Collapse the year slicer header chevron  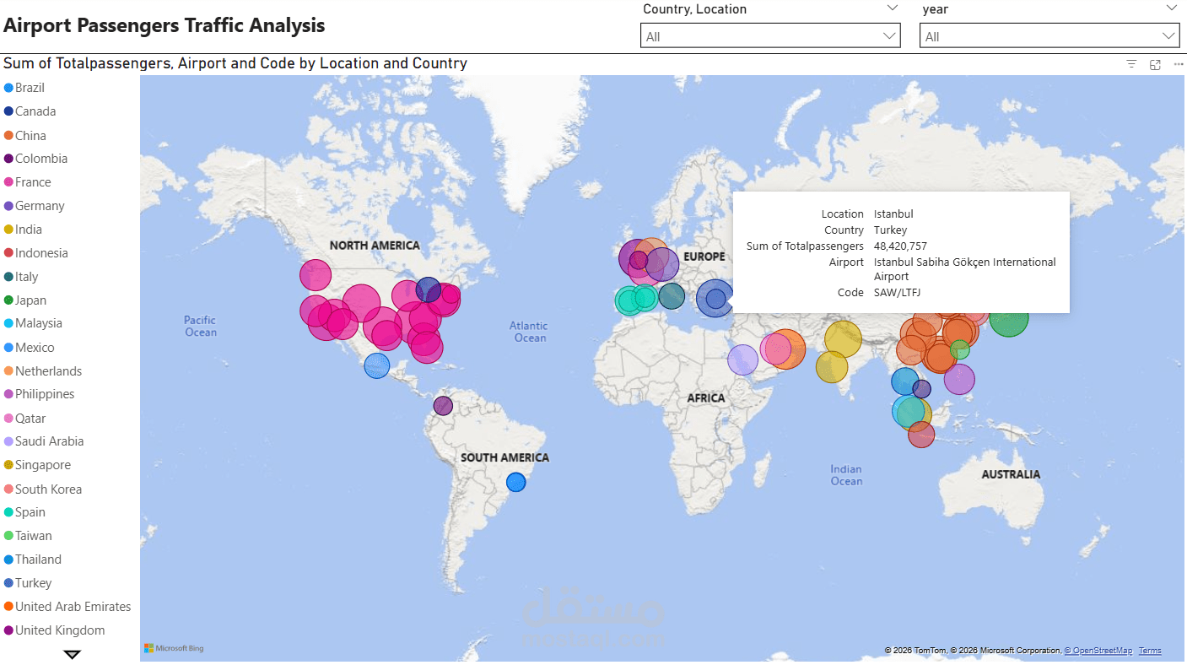pyautogui.click(x=1172, y=8)
